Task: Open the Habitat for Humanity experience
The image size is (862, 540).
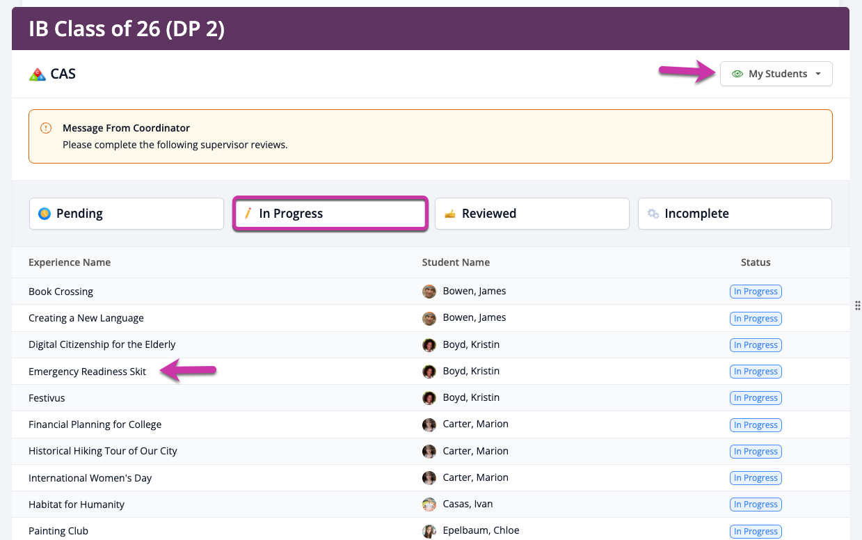Action: tap(77, 505)
